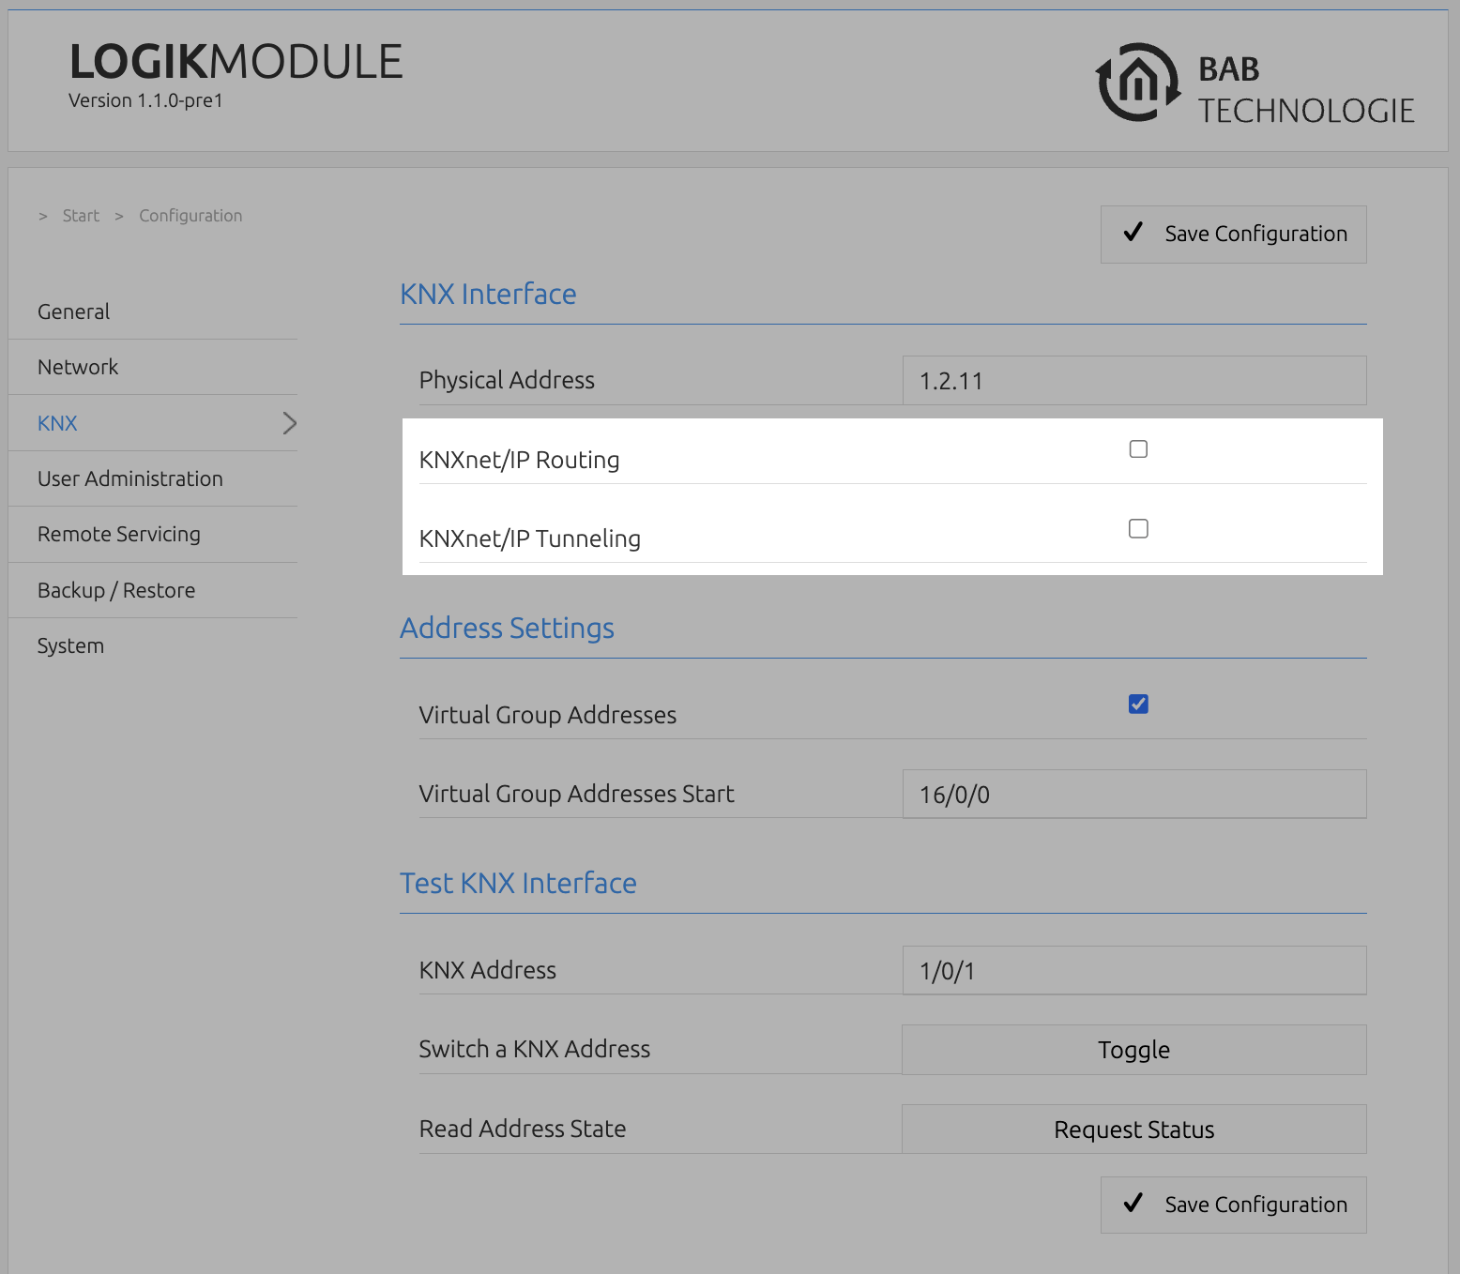Click the BAB Technologie house logo icon
1460x1274 pixels.
point(1138,83)
